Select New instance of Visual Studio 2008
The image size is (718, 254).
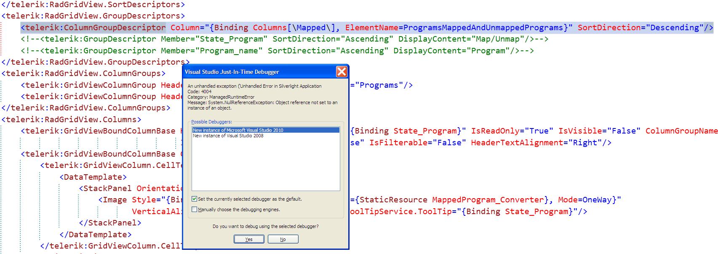pos(266,136)
